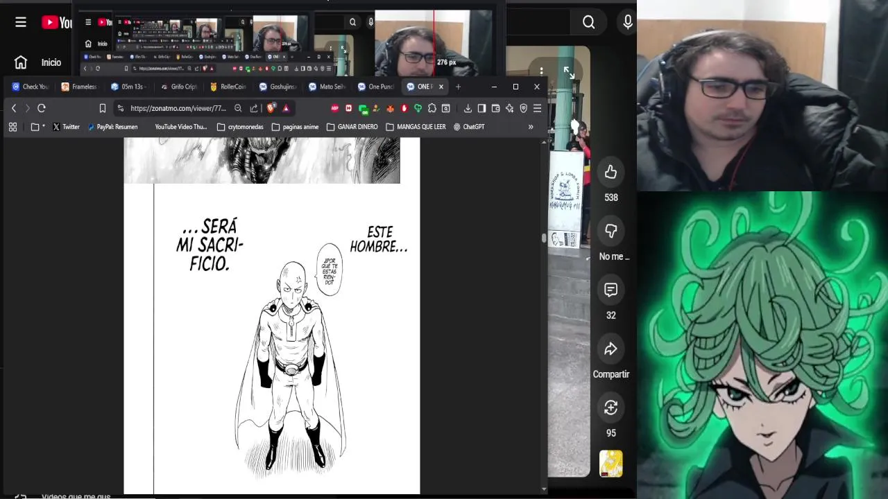Switch to the RollerCoin tab
The image size is (888, 499).
[x=228, y=87]
